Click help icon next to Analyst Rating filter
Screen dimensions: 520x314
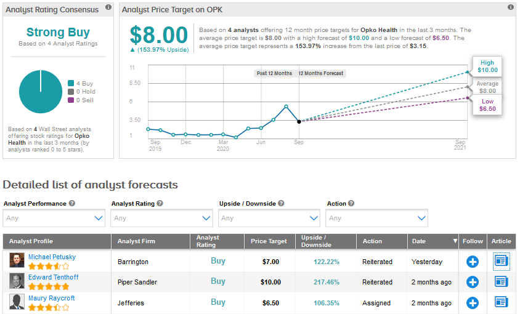pos(160,203)
